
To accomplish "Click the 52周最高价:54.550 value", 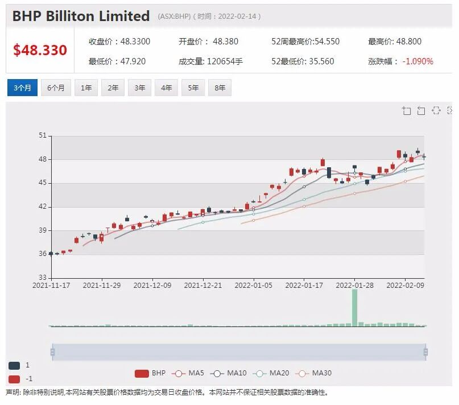I will click(305, 42).
